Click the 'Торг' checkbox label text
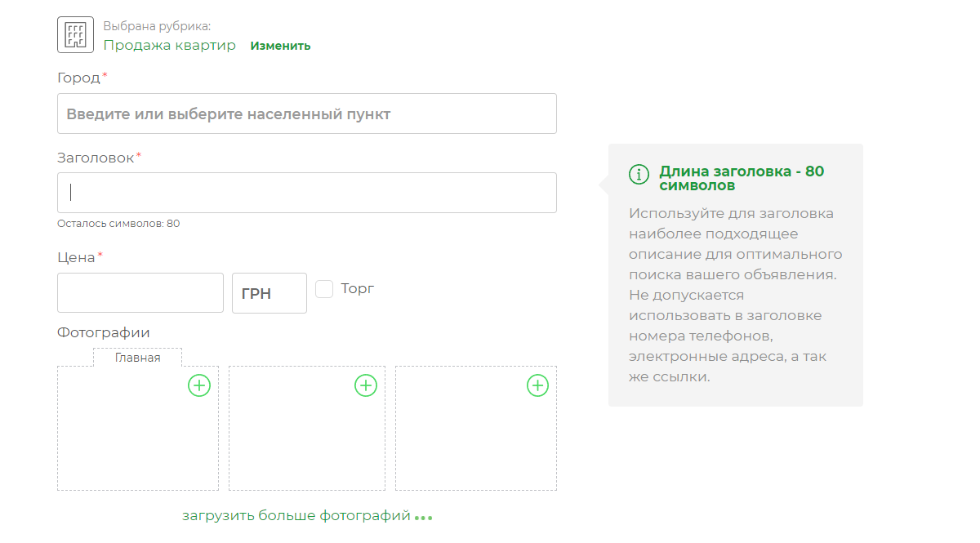This screenshot has width=980, height=543. pos(358,288)
